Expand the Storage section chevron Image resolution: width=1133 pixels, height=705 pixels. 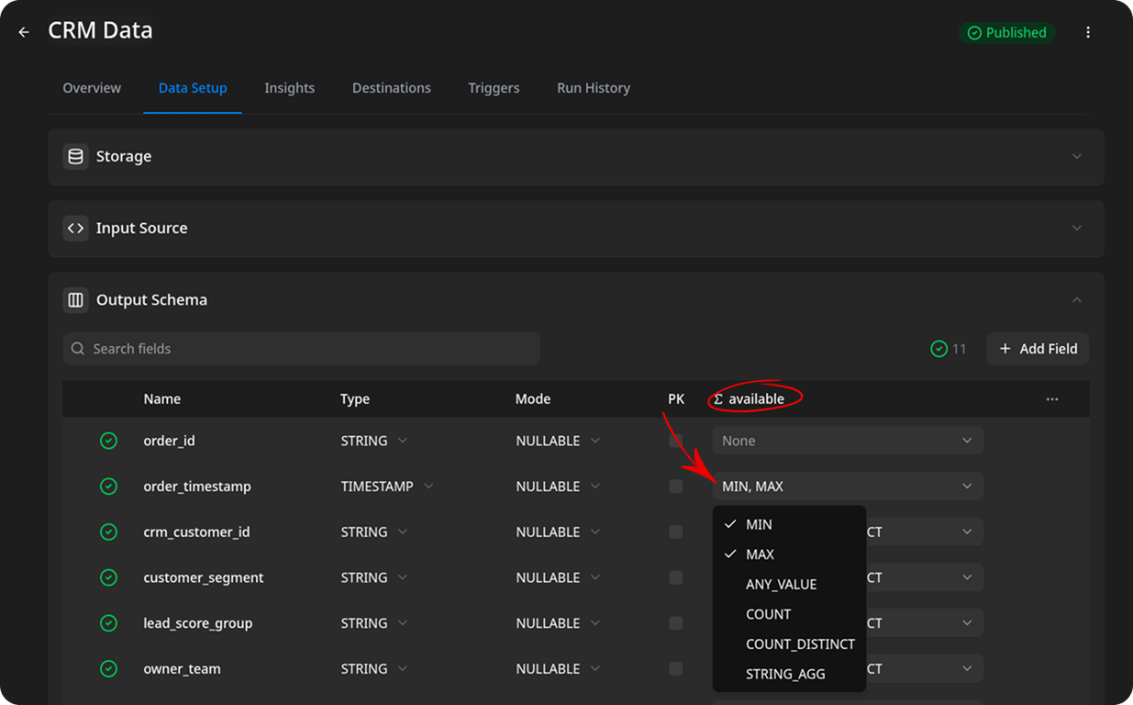click(x=1077, y=156)
